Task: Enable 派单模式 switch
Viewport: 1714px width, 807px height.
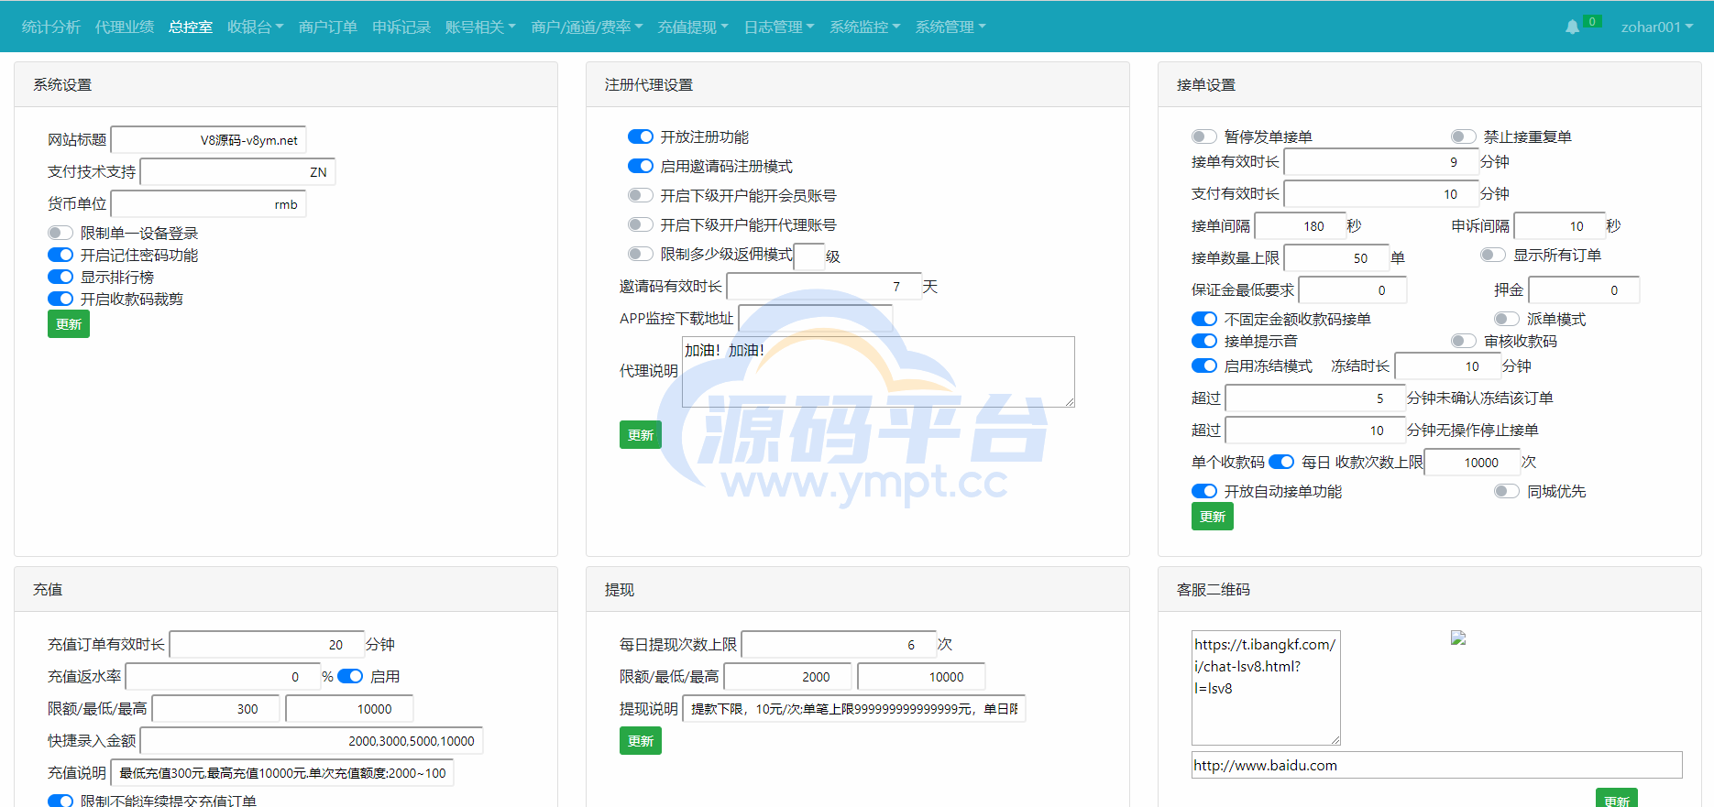Action: coord(1507,319)
